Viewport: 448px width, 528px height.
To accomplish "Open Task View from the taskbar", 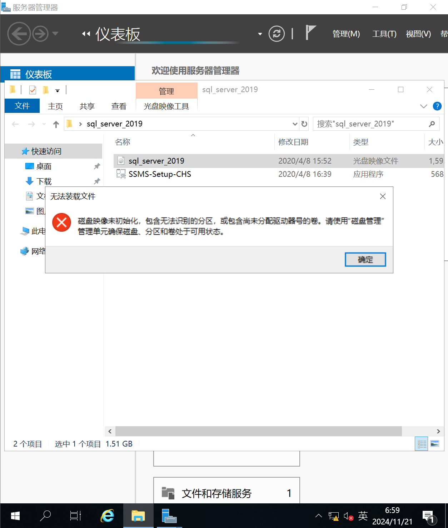I will [x=75, y=516].
